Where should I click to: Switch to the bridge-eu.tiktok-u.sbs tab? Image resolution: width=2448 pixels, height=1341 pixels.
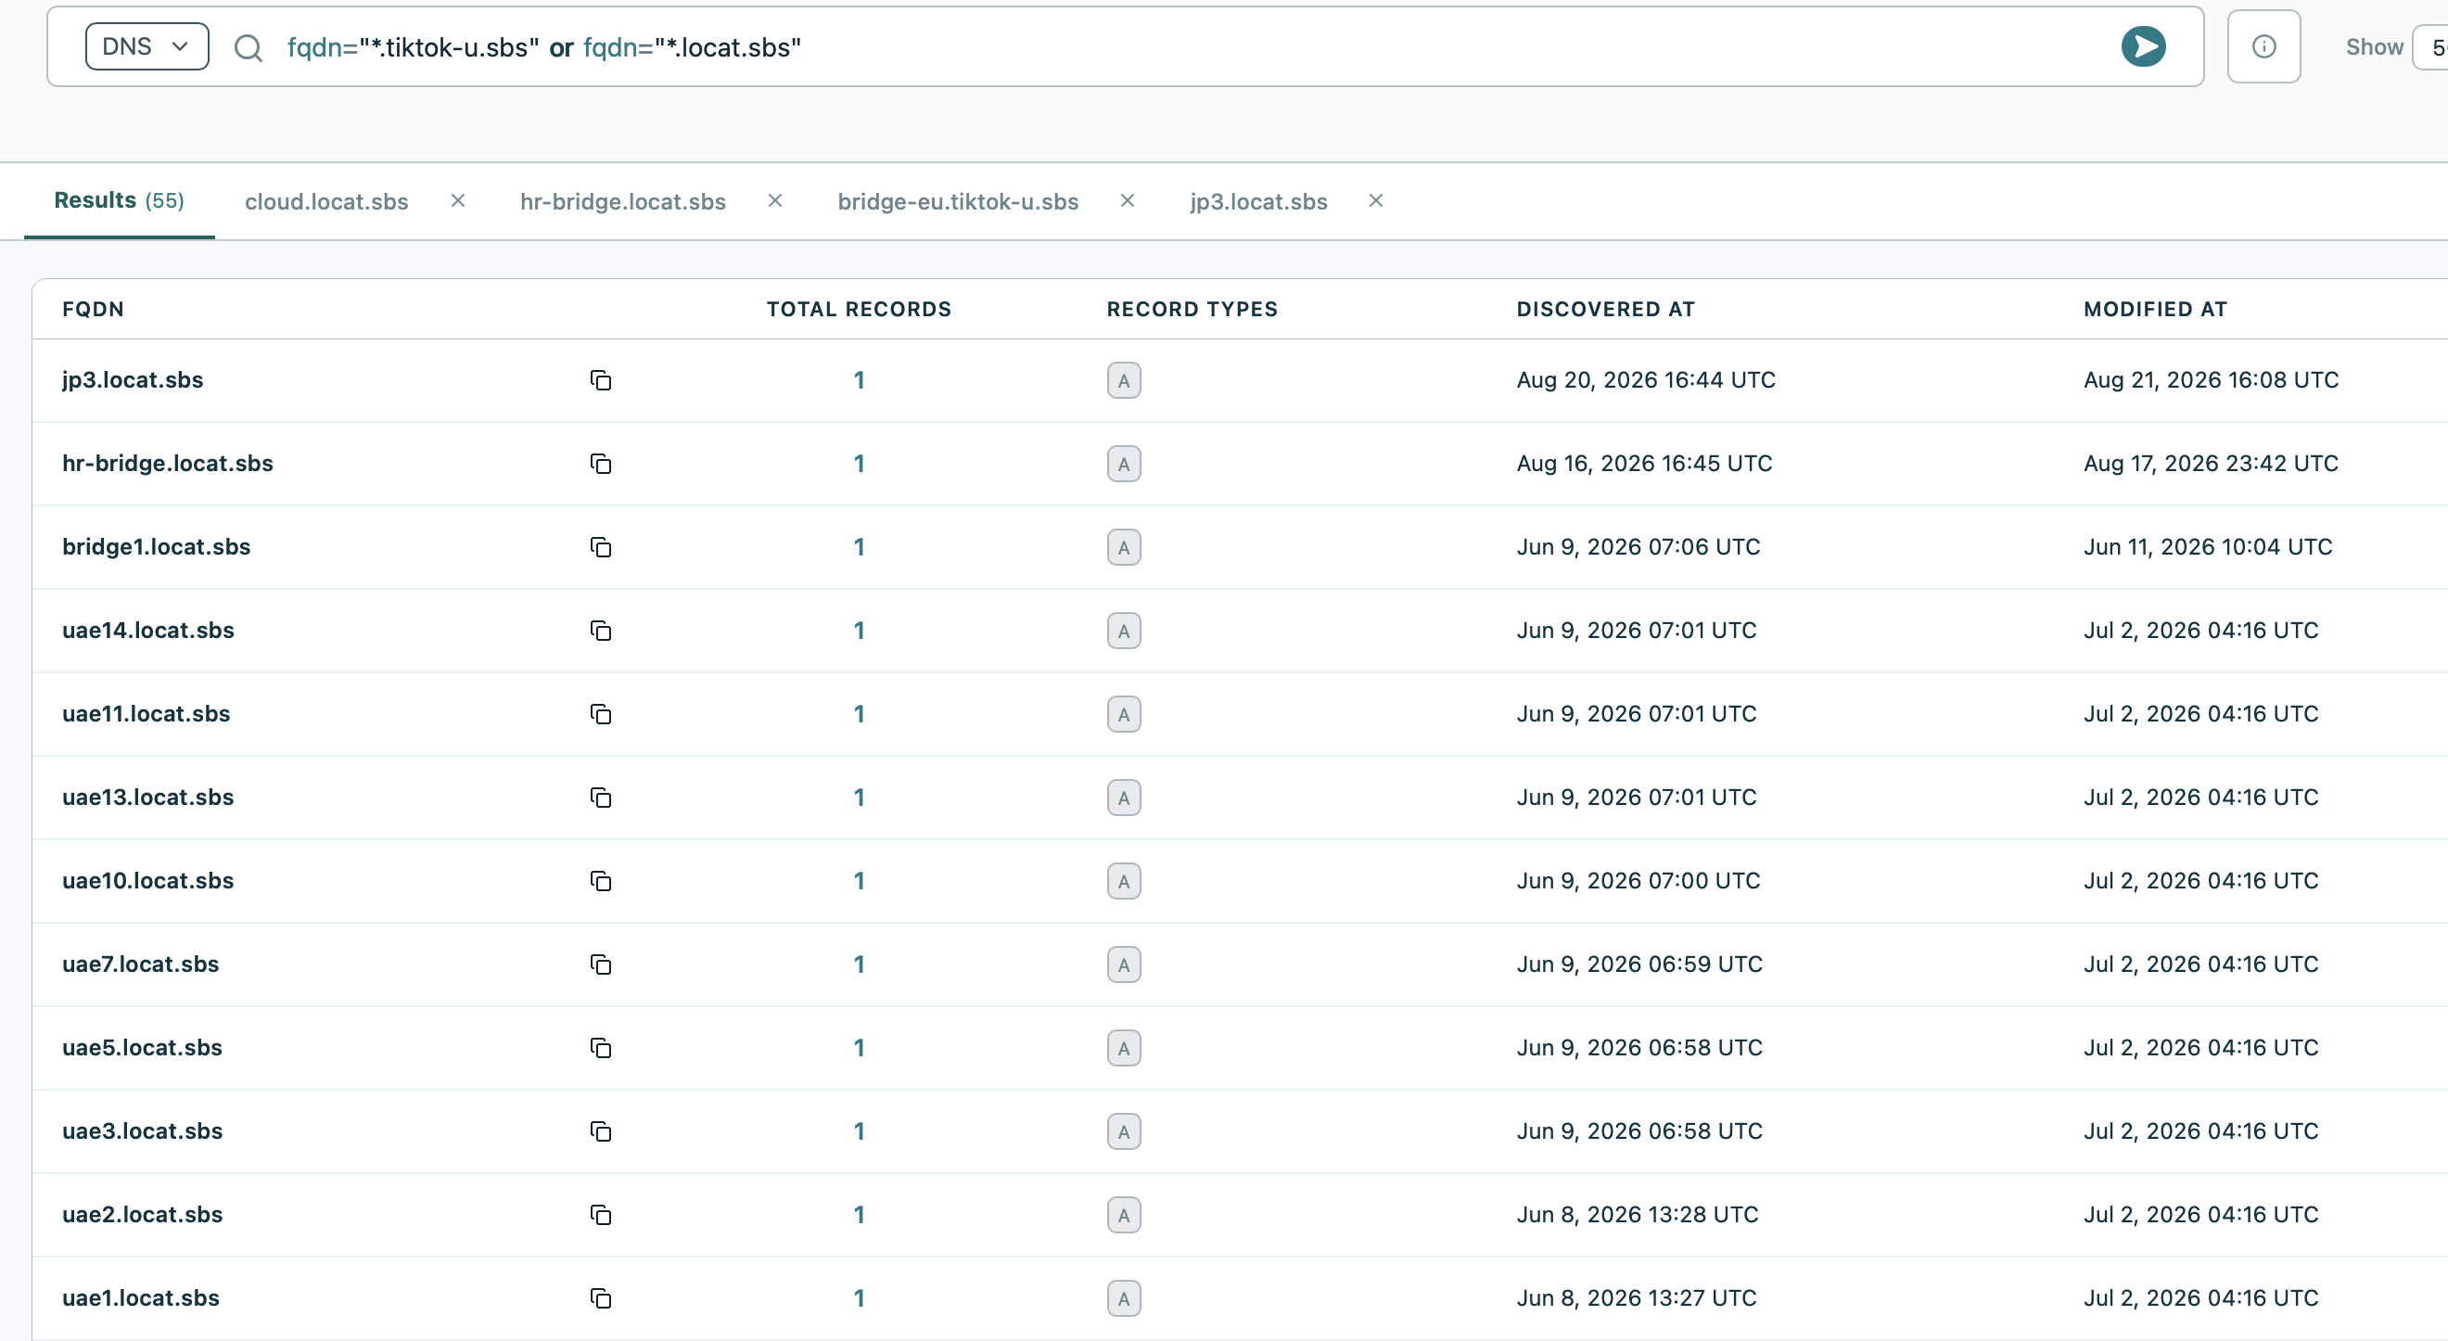958,201
